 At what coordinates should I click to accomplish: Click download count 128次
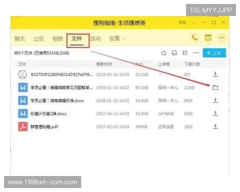pos(190,88)
